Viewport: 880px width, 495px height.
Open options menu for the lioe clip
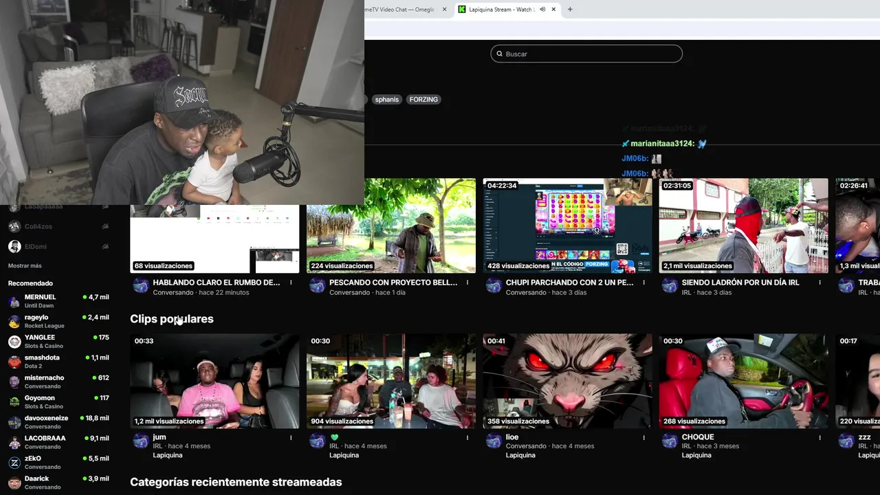[x=643, y=437]
